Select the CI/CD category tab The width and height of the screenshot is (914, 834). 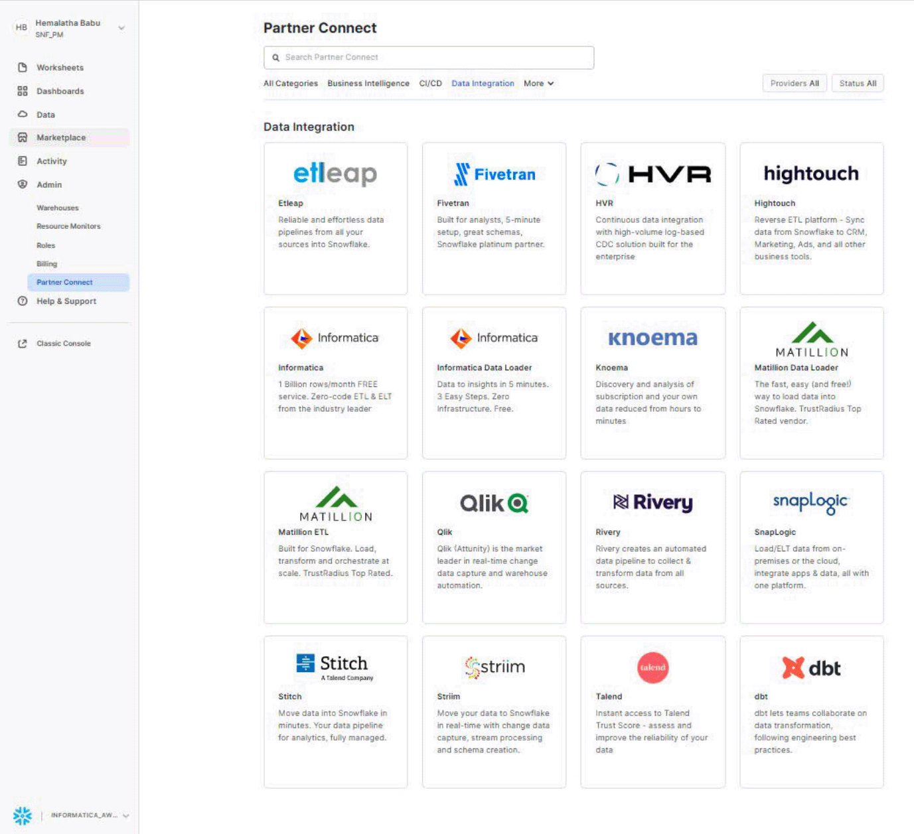pyautogui.click(x=430, y=84)
